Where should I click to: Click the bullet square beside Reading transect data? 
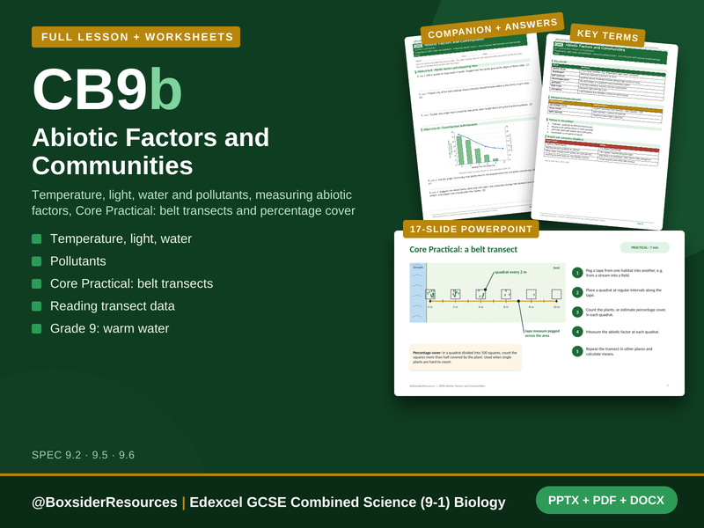click(37, 306)
